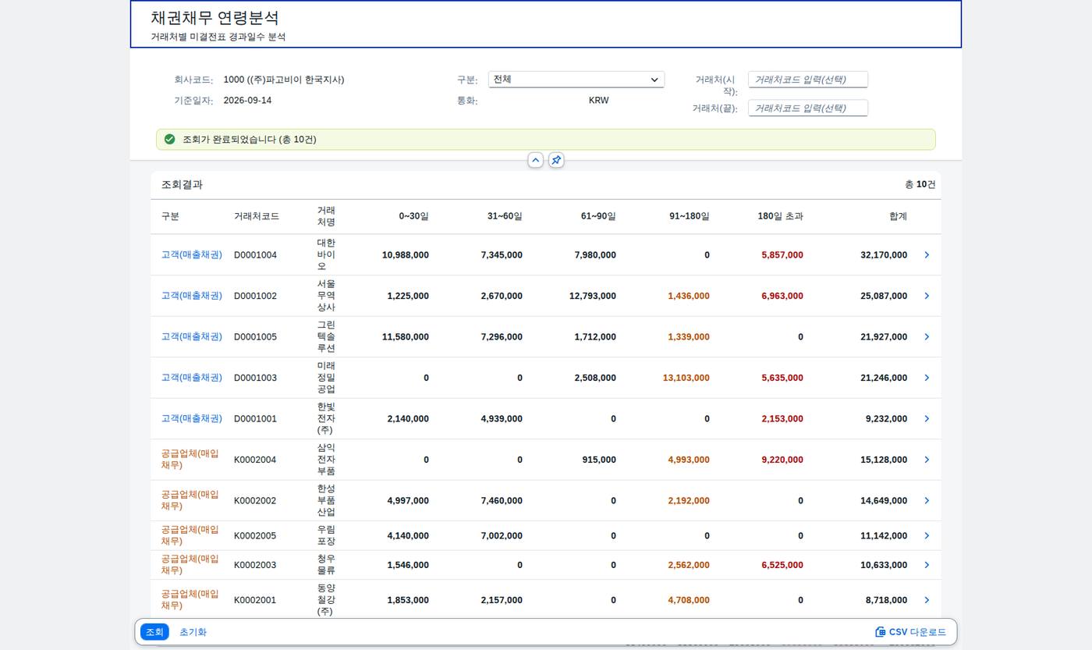Select the overdue amount 13,103,000
This screenshot has height=650, width=1092.
pos(686,378)
